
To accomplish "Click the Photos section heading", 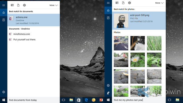I will coord(117,32).
